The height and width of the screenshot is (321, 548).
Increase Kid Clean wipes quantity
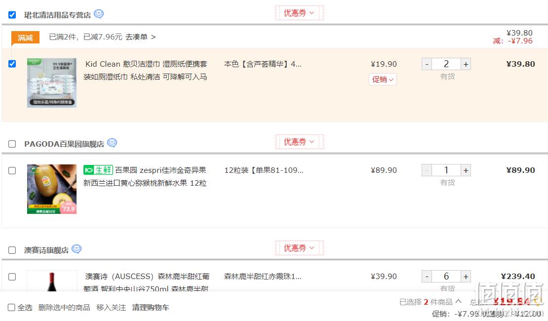click(x=466, y=64)
